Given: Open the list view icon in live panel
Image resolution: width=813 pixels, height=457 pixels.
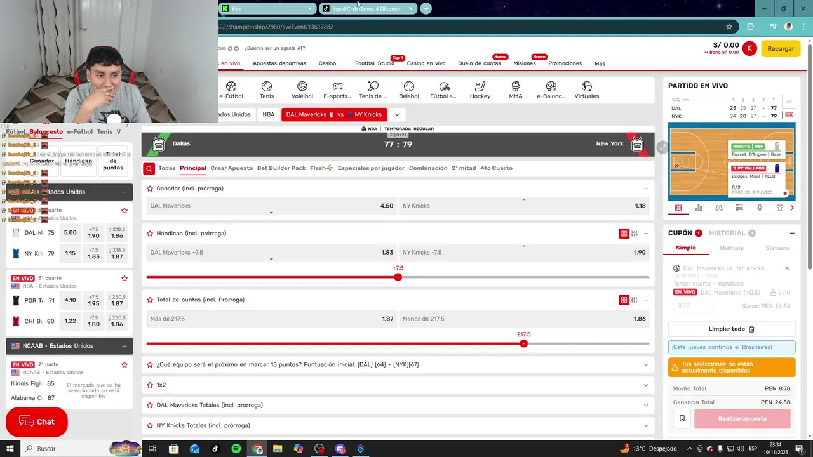Looking at the screenshot, I should [739, 208].
